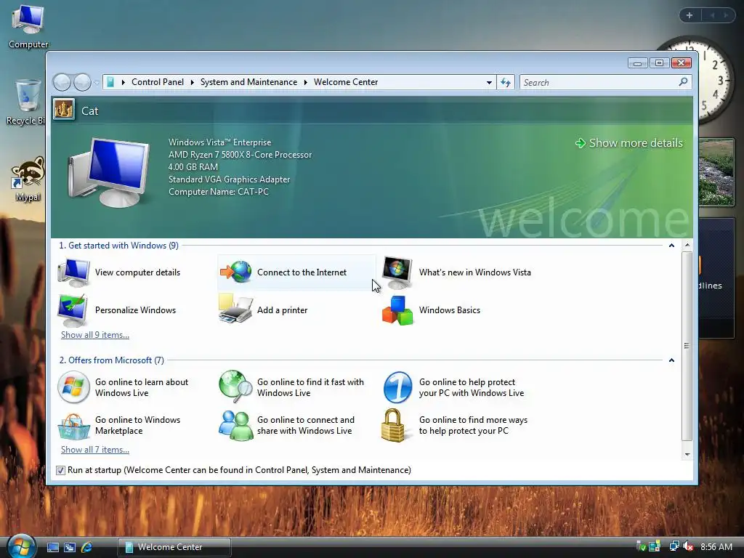Image resolution: width=744 pixels, height=558 pixels.
Task: Click Show more details link
Action: coord(629,143)
